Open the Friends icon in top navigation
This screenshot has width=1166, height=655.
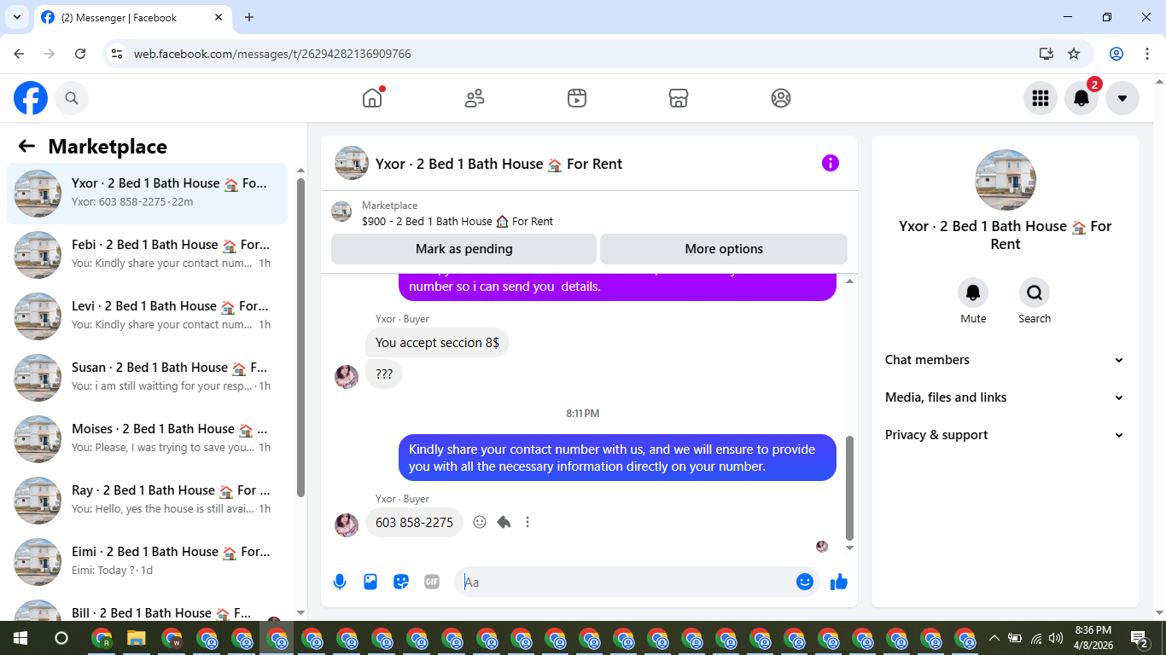(475, 98)
